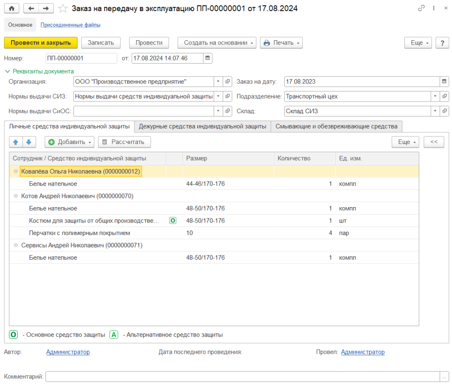Move row down with blue arrow
Image resolution: width=452 pixels, height=386 pixels.
28,142
